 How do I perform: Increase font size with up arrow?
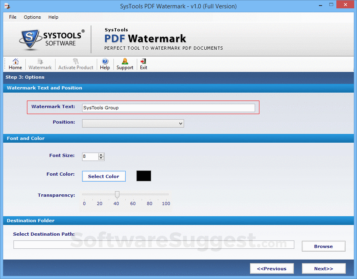coord(101,155)
